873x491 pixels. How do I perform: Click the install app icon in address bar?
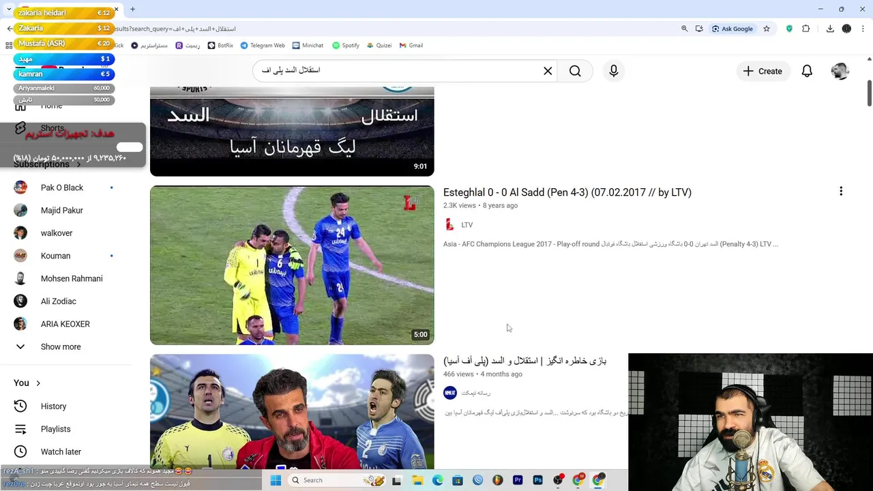click(x=699, y=29)
